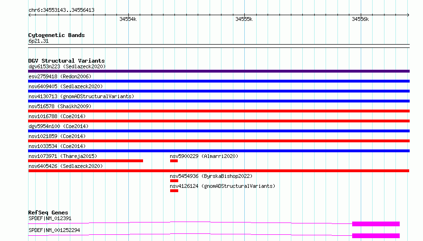Screen dimensions: 423x241
Task: Select the DGV Structural Variants heading
Action: [x=67, y=61]
